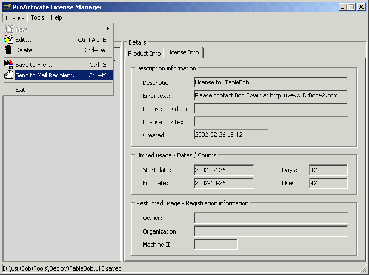Click the Details panel label
The image size is (369, 275).
click(137, 42)
